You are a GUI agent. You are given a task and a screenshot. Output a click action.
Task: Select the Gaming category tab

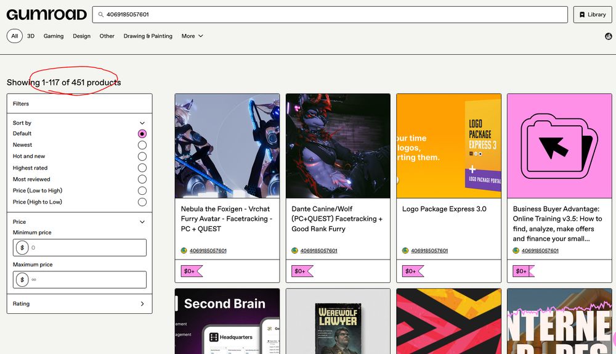coord(54,36)
